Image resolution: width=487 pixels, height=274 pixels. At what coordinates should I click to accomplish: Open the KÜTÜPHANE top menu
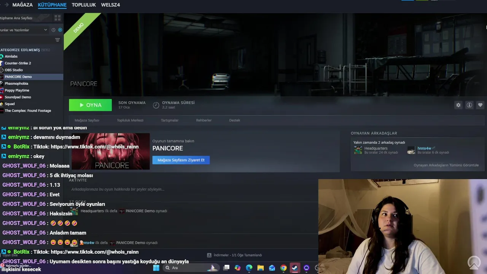[x=52, y=5]
